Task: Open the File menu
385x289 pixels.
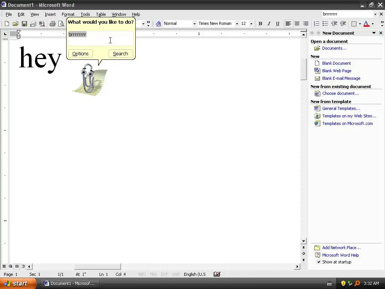Action: click(9, 14)
